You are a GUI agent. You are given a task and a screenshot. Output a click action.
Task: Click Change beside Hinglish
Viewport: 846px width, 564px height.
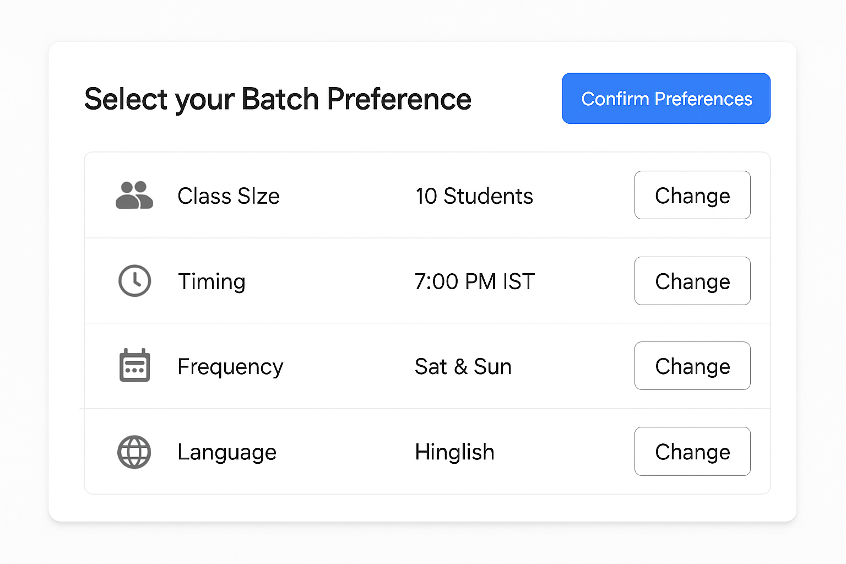[x=692, y=451]
